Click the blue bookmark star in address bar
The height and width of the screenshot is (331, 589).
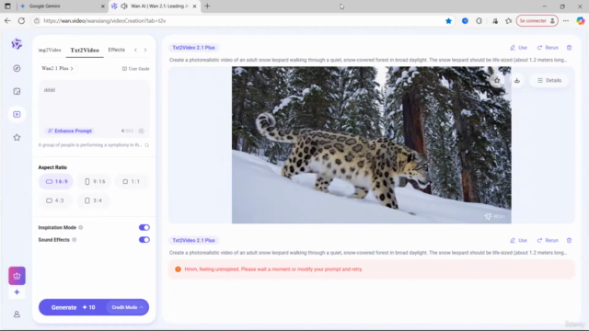(448, 21)
